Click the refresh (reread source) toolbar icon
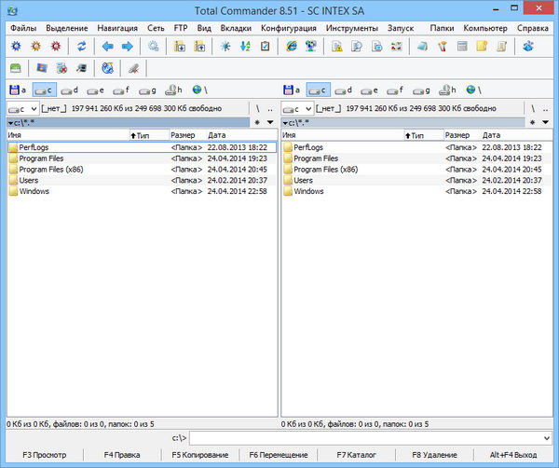This screenshot has height=468, width=559. [x=81, y=46]
